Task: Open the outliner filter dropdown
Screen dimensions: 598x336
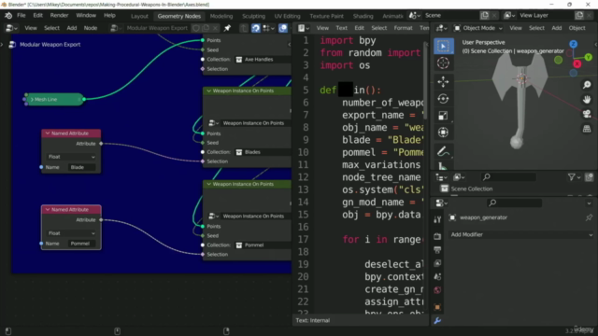Action: (x=574, y=177)
